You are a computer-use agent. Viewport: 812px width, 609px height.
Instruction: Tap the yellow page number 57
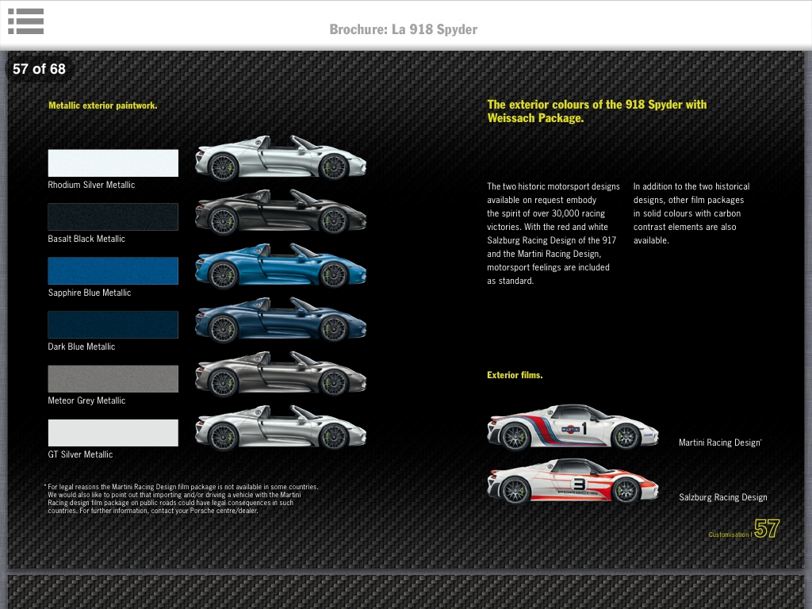(x=766, y=529)
